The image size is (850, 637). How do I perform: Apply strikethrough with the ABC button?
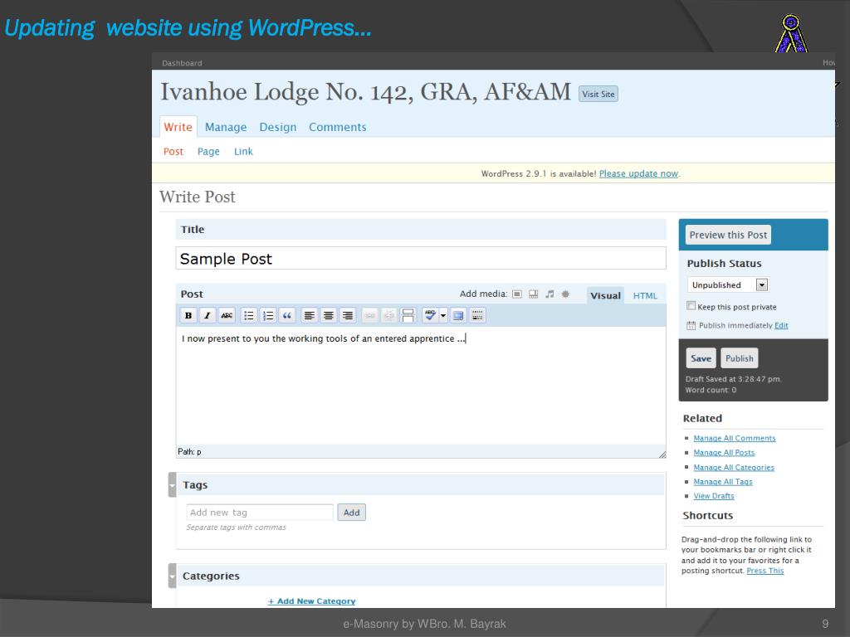(x=227, y=315)
